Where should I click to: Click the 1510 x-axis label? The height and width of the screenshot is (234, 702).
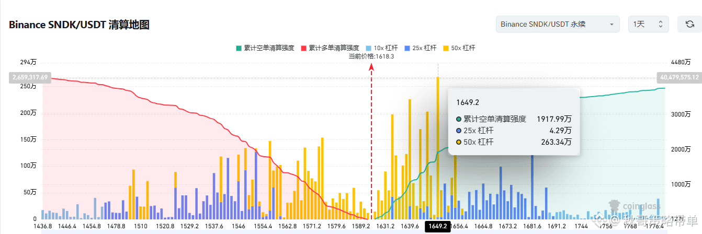tap(140, 226)
